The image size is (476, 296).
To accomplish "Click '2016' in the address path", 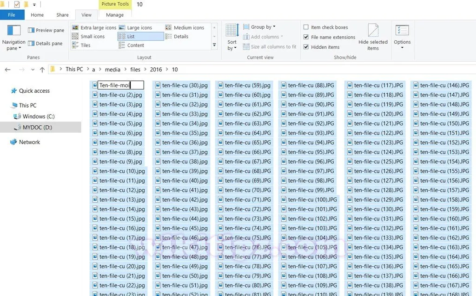I will 156,70.
